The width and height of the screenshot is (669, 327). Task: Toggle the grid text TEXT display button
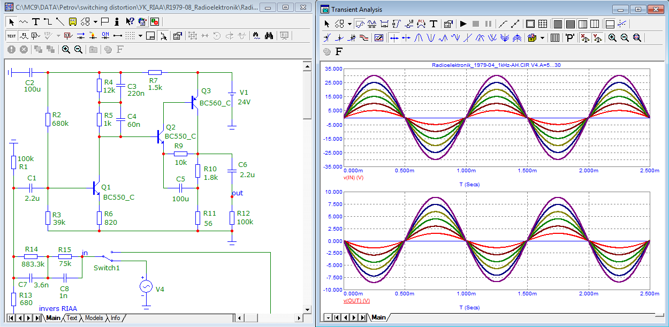[x=11, y=36]
